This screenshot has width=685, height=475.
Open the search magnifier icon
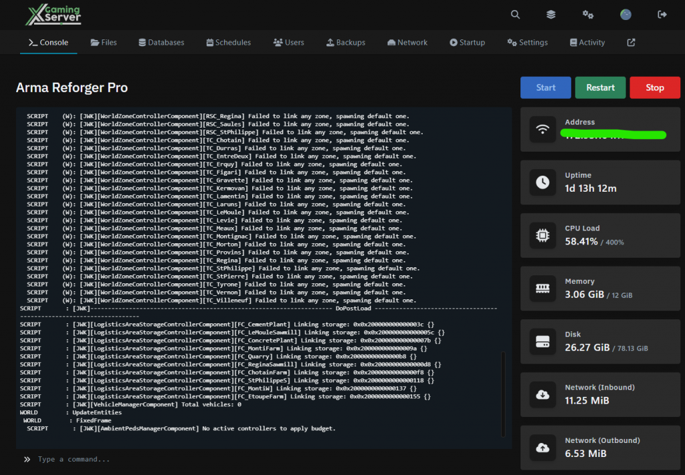click(516, 15)
